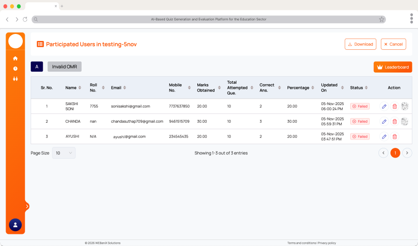Viewport: 418px width, 246px height.
Task: Edit SAKSHI SONI's record with pencil icon
Action: pyautogui.click(x=384, y=106)
